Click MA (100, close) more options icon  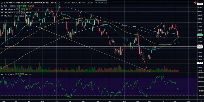[x=22, y=9]
